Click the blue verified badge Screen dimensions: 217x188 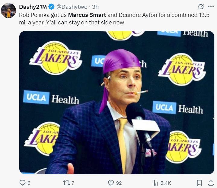(x=51, y=7)
